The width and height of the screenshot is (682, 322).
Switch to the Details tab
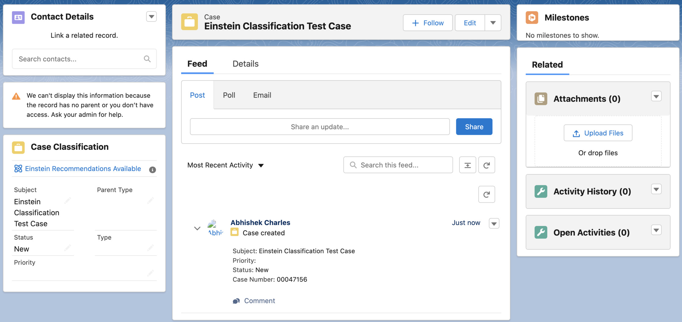(245, 64)
